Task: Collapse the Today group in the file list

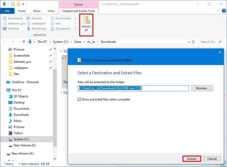Action: point(61,51)
